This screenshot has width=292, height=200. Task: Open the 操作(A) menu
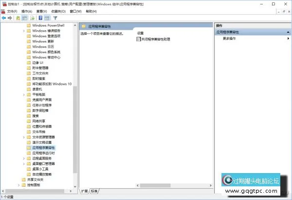point(27,11)
